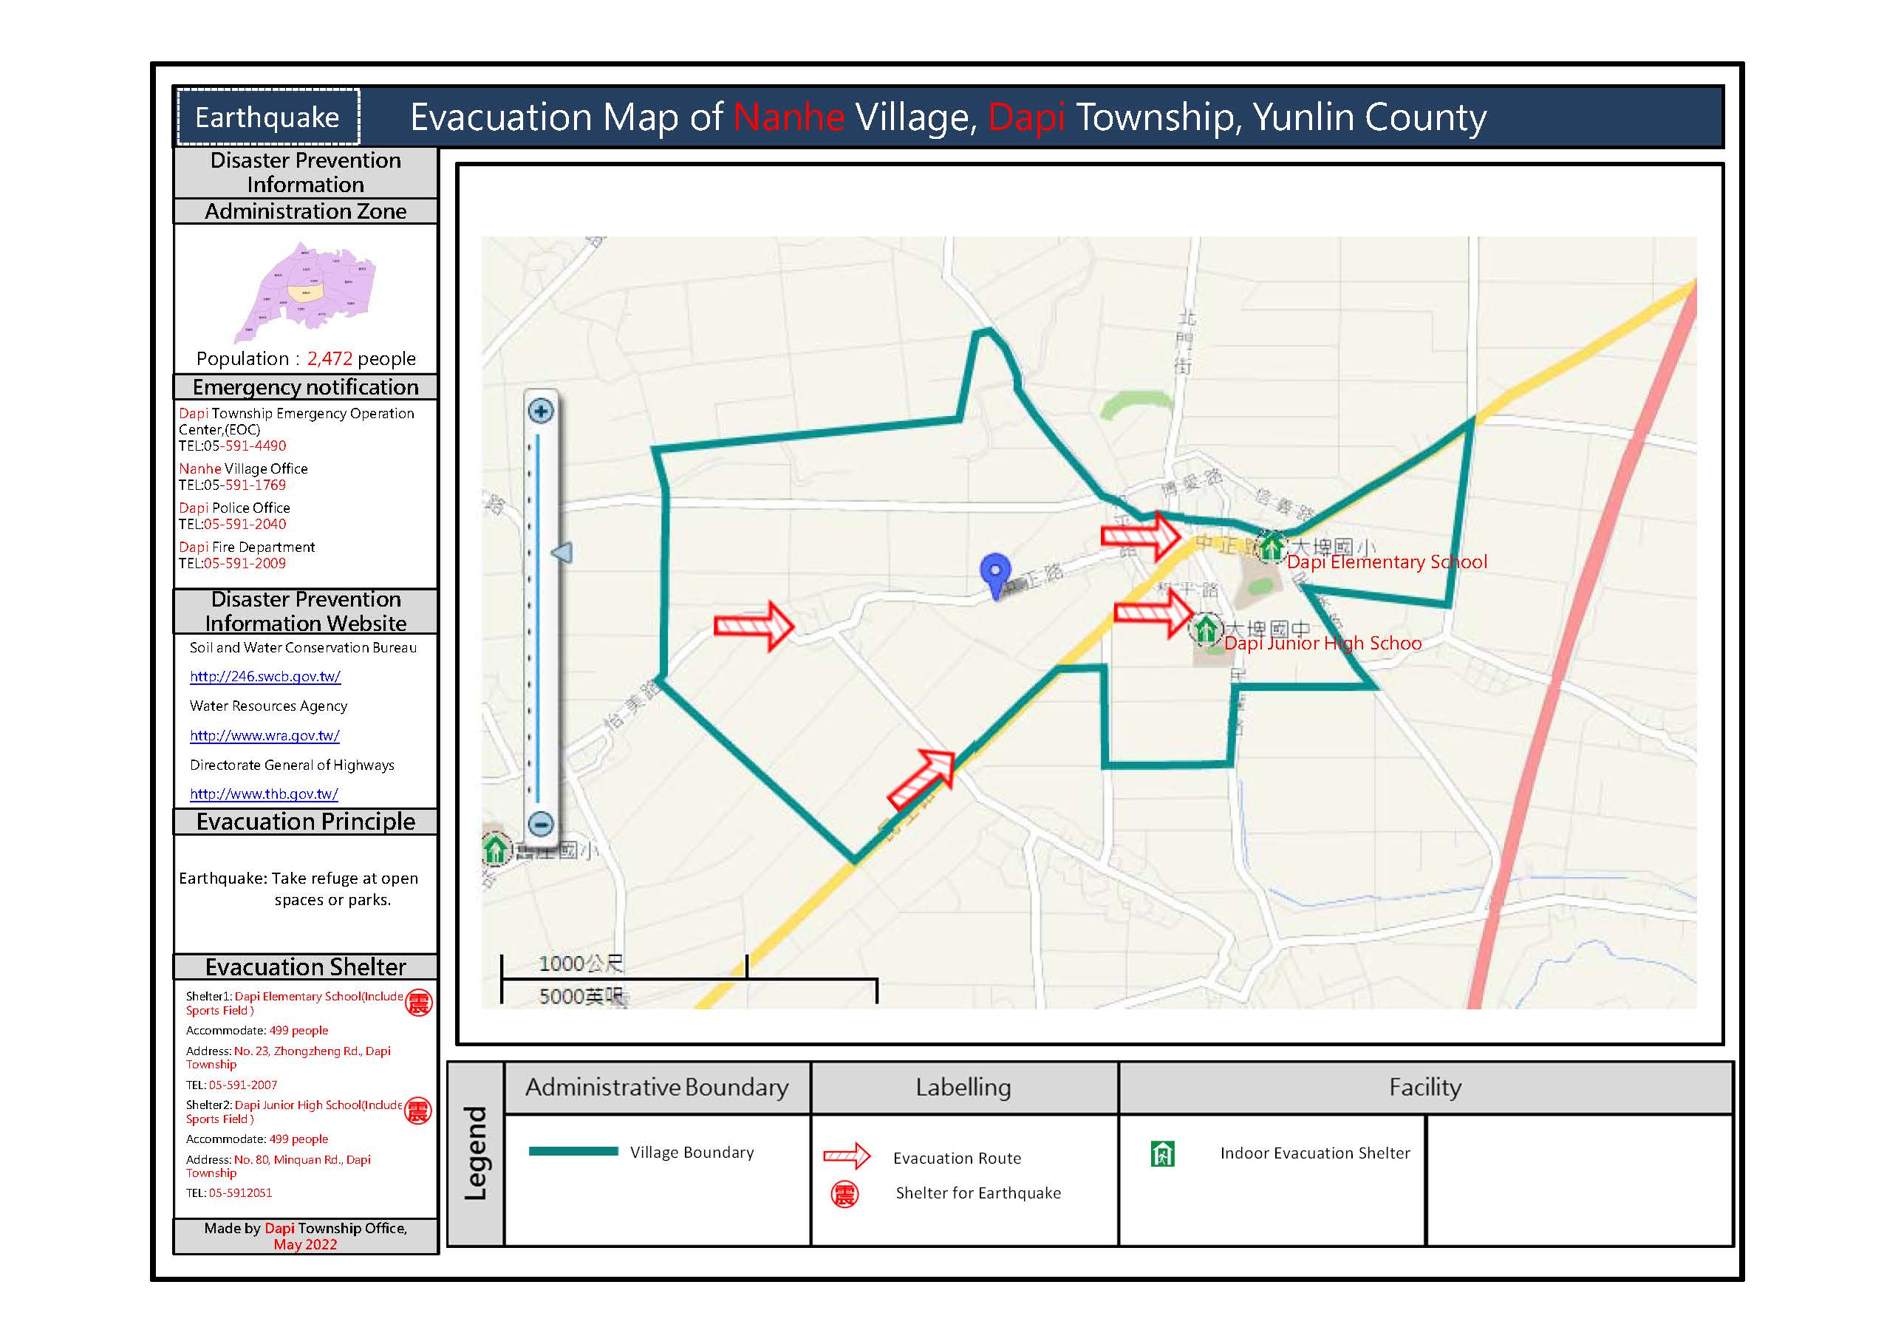Click Nanhe Village Office 'TEL:05-591-1769'
The height and width of the screenshot is (1344, 1901).
coord(233,485)
